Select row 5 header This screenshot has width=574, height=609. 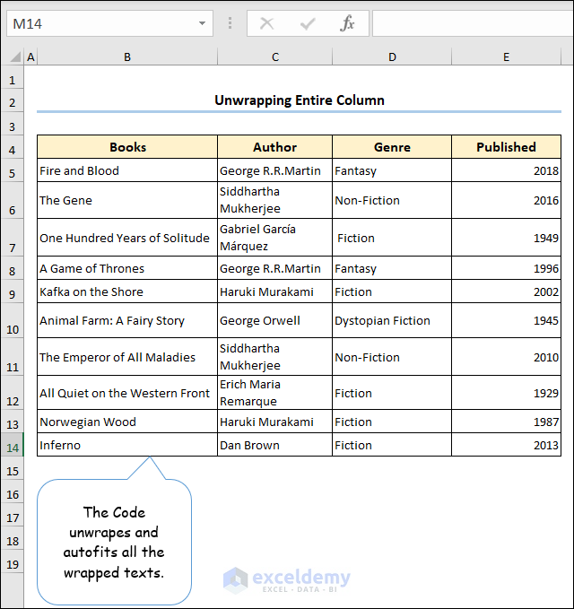pos(12,170)
